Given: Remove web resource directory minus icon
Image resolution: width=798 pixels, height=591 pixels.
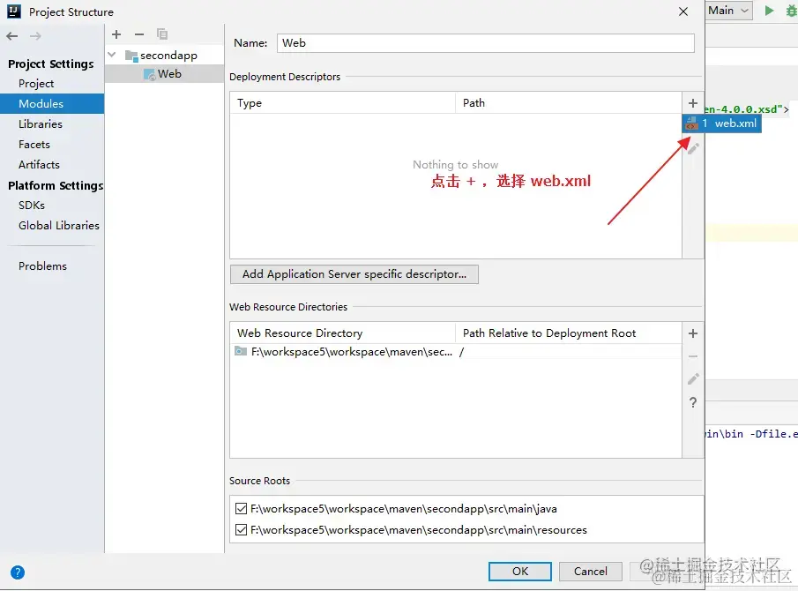Looking at the screenshot, I should tap(693, 356).
